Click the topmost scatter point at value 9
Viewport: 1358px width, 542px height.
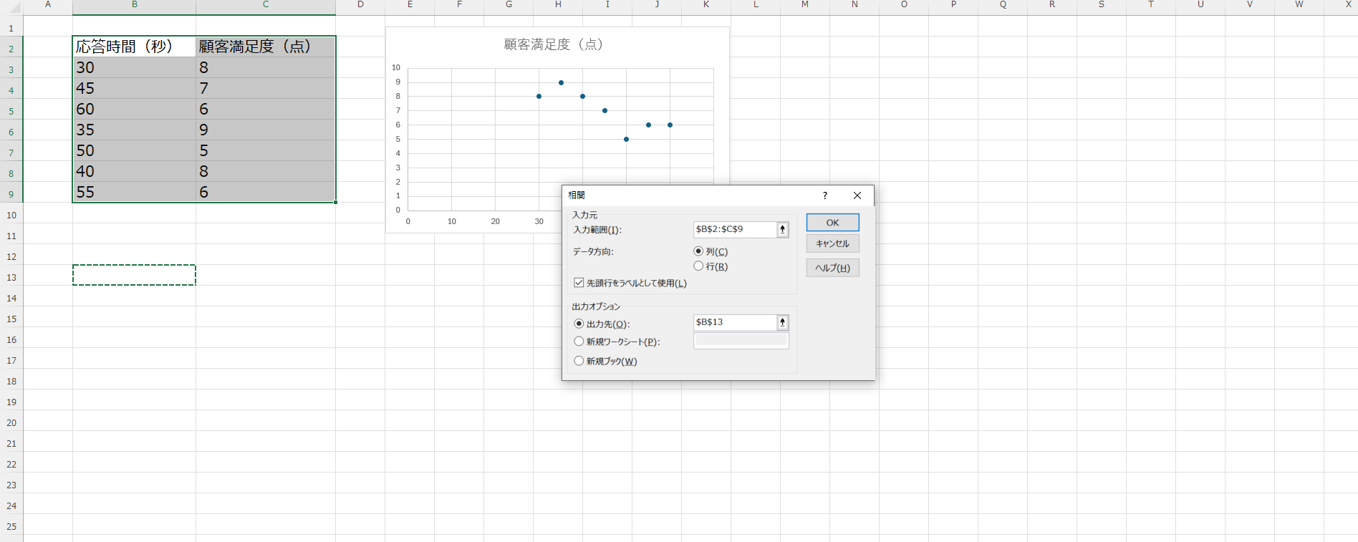tap(561, 82)
